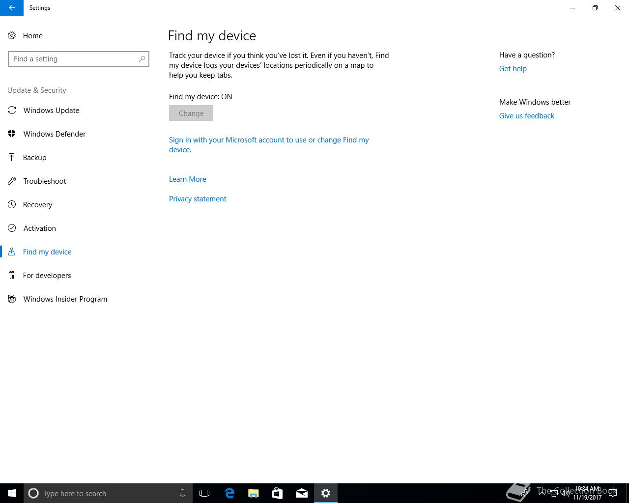Open the volume control in system tray

[x=566, y=493]
